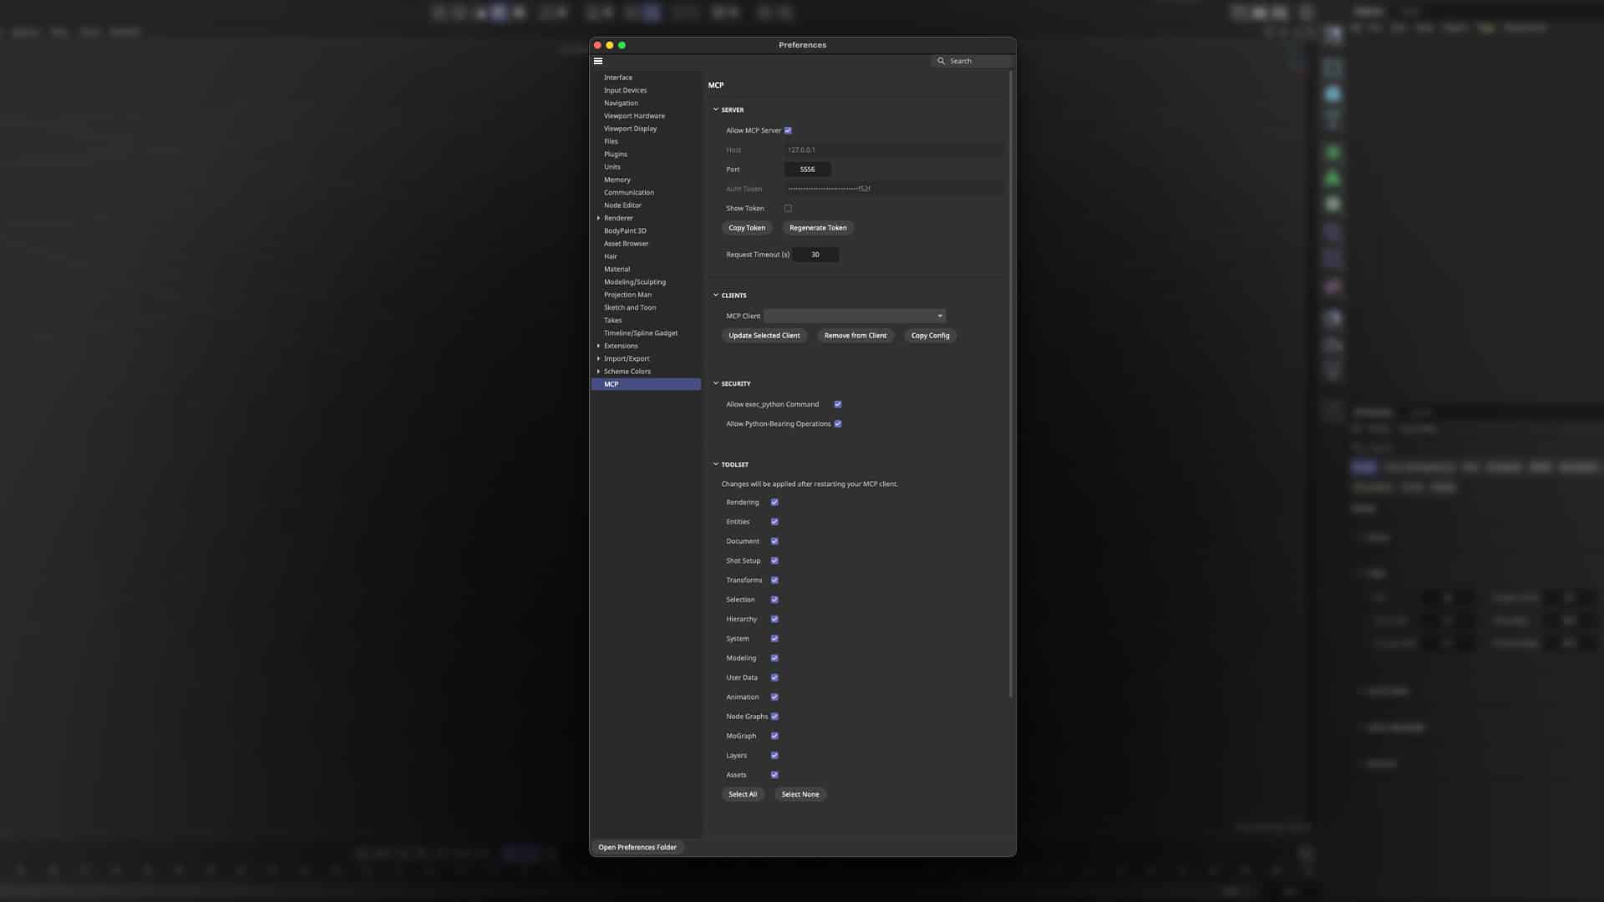Open the Communication preferences
The width and height of the screenshot is (1604, 902).
click(x=629, y=192)
